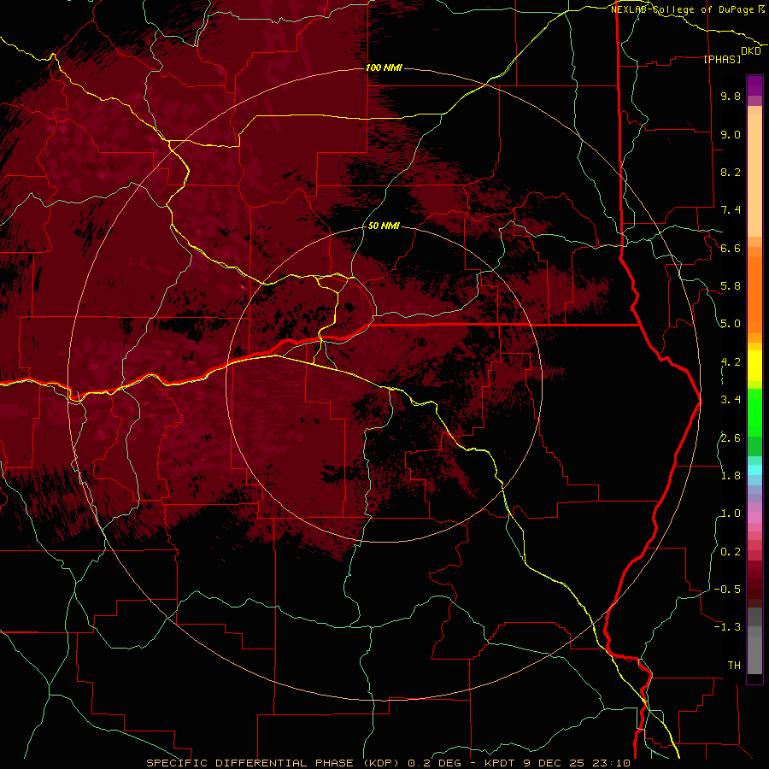The width and height of the screenshot is (769, 769).
Task: Select the 8.2 legend value
Action: pos(731,173)
